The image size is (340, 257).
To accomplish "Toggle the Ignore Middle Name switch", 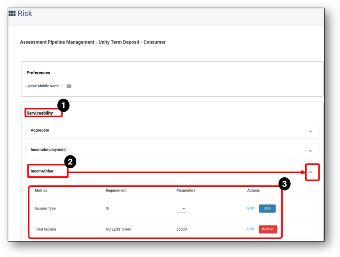I will point(67,86).
